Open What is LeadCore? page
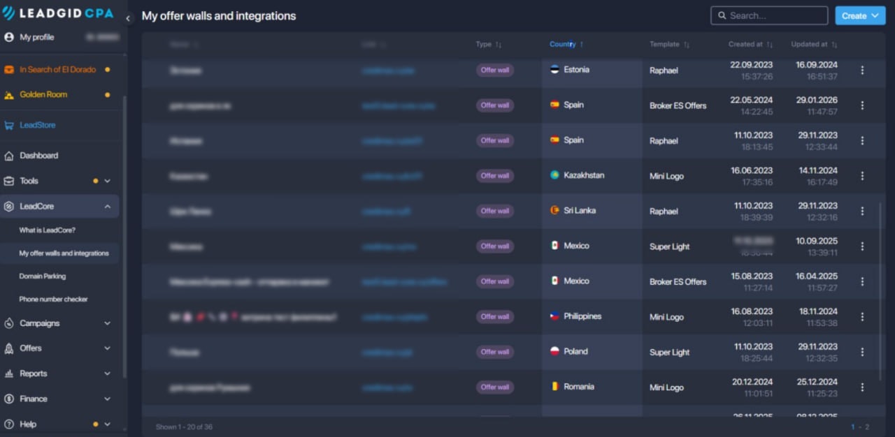The image size is (895, 437). (47, 230)
